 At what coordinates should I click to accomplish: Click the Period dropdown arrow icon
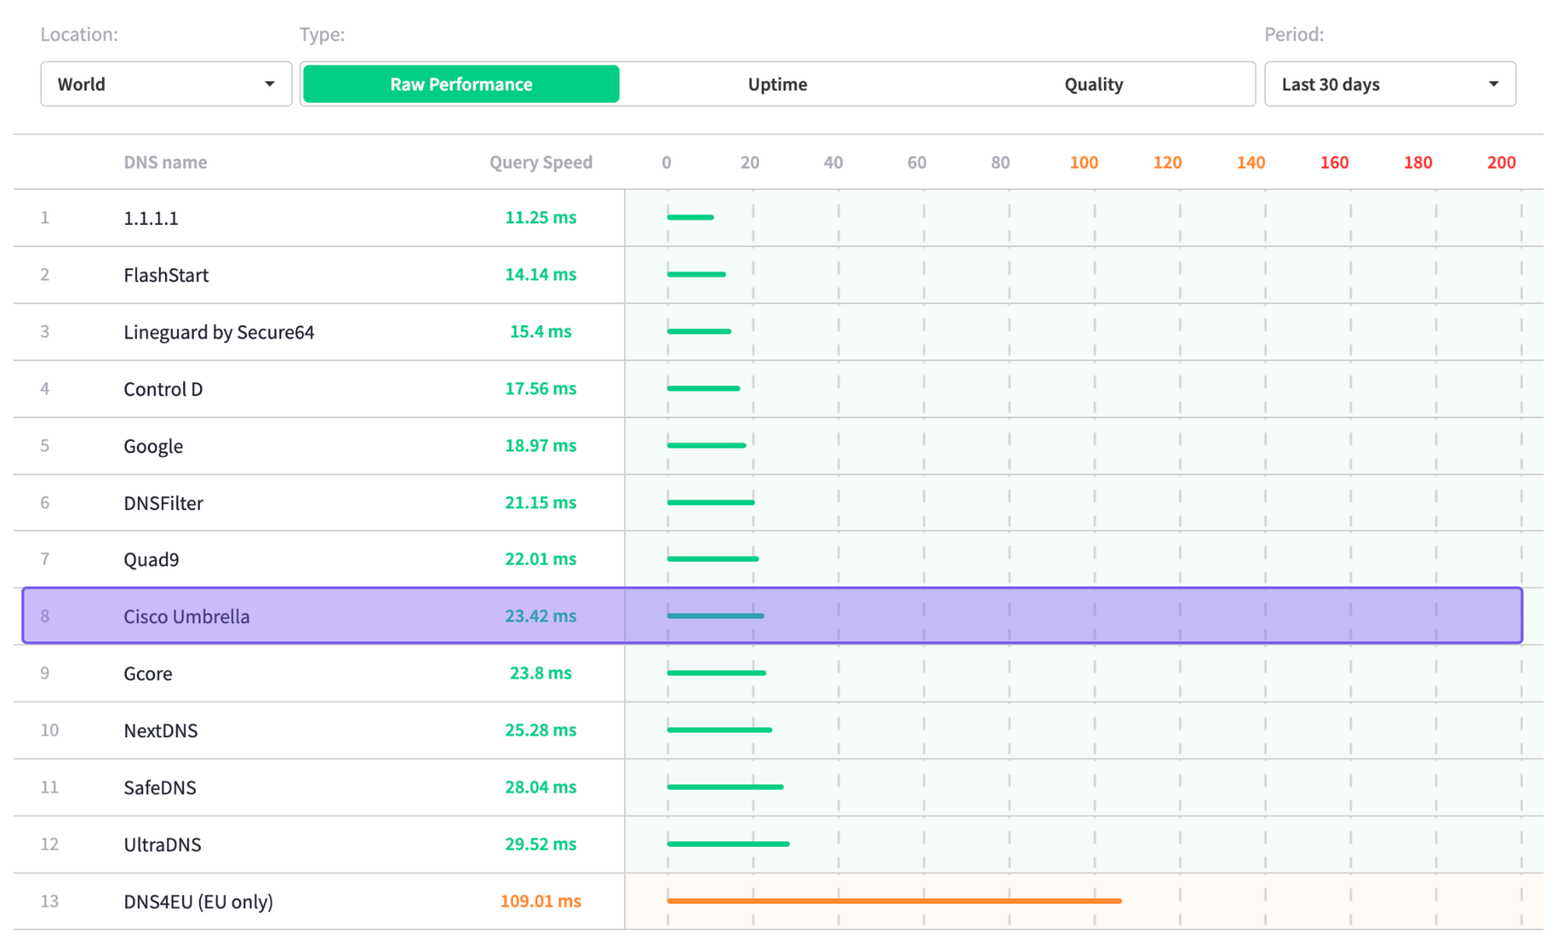click(x=1493, y=84)
